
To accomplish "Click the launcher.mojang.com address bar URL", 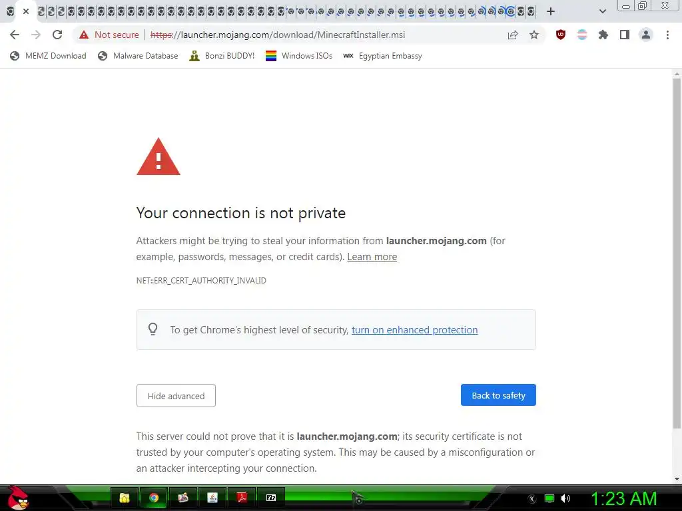I will (278, 35).
